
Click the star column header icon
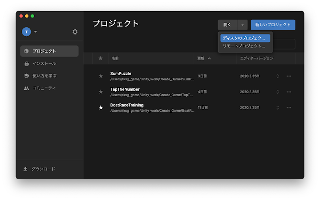coord(101,59)
